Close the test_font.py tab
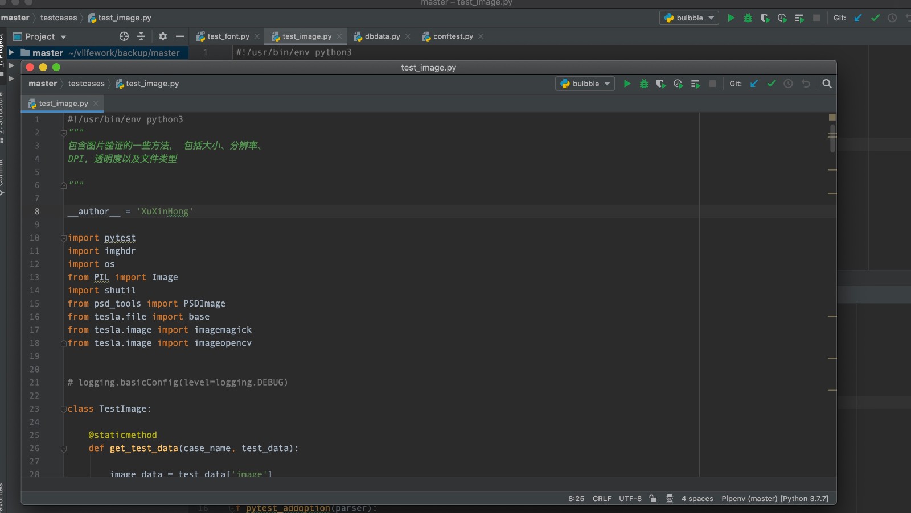 click(257, 36)
